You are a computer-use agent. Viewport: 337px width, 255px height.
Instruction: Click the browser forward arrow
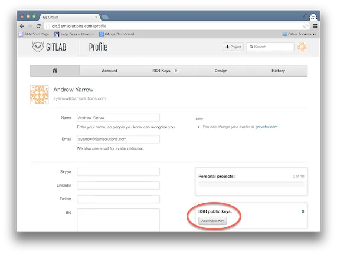pos(30,26)
